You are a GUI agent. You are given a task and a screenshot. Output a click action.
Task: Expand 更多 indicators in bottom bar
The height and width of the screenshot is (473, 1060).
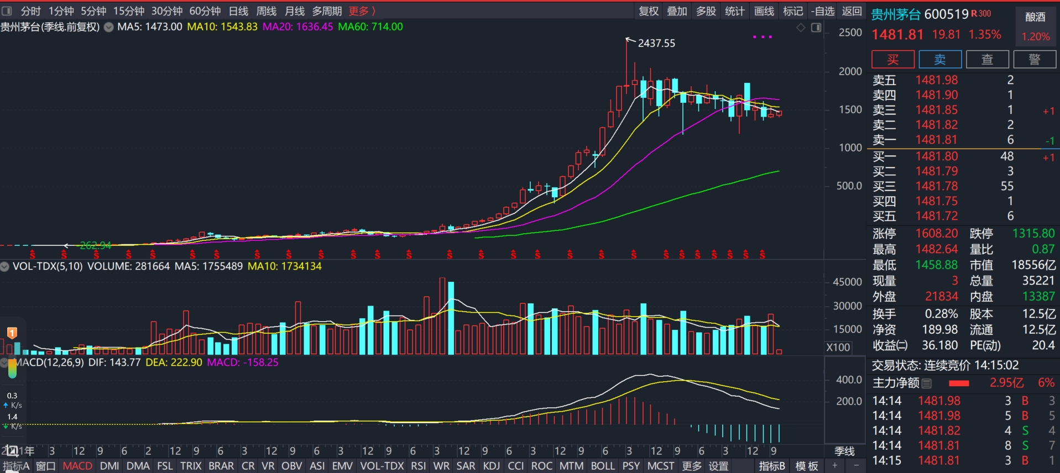tap(692, 466)
